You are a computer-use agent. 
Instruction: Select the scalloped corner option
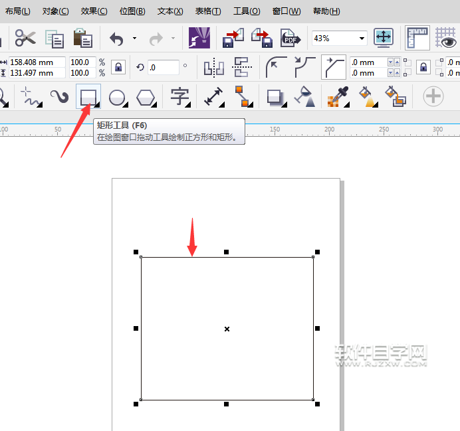[x=305, y=67]
